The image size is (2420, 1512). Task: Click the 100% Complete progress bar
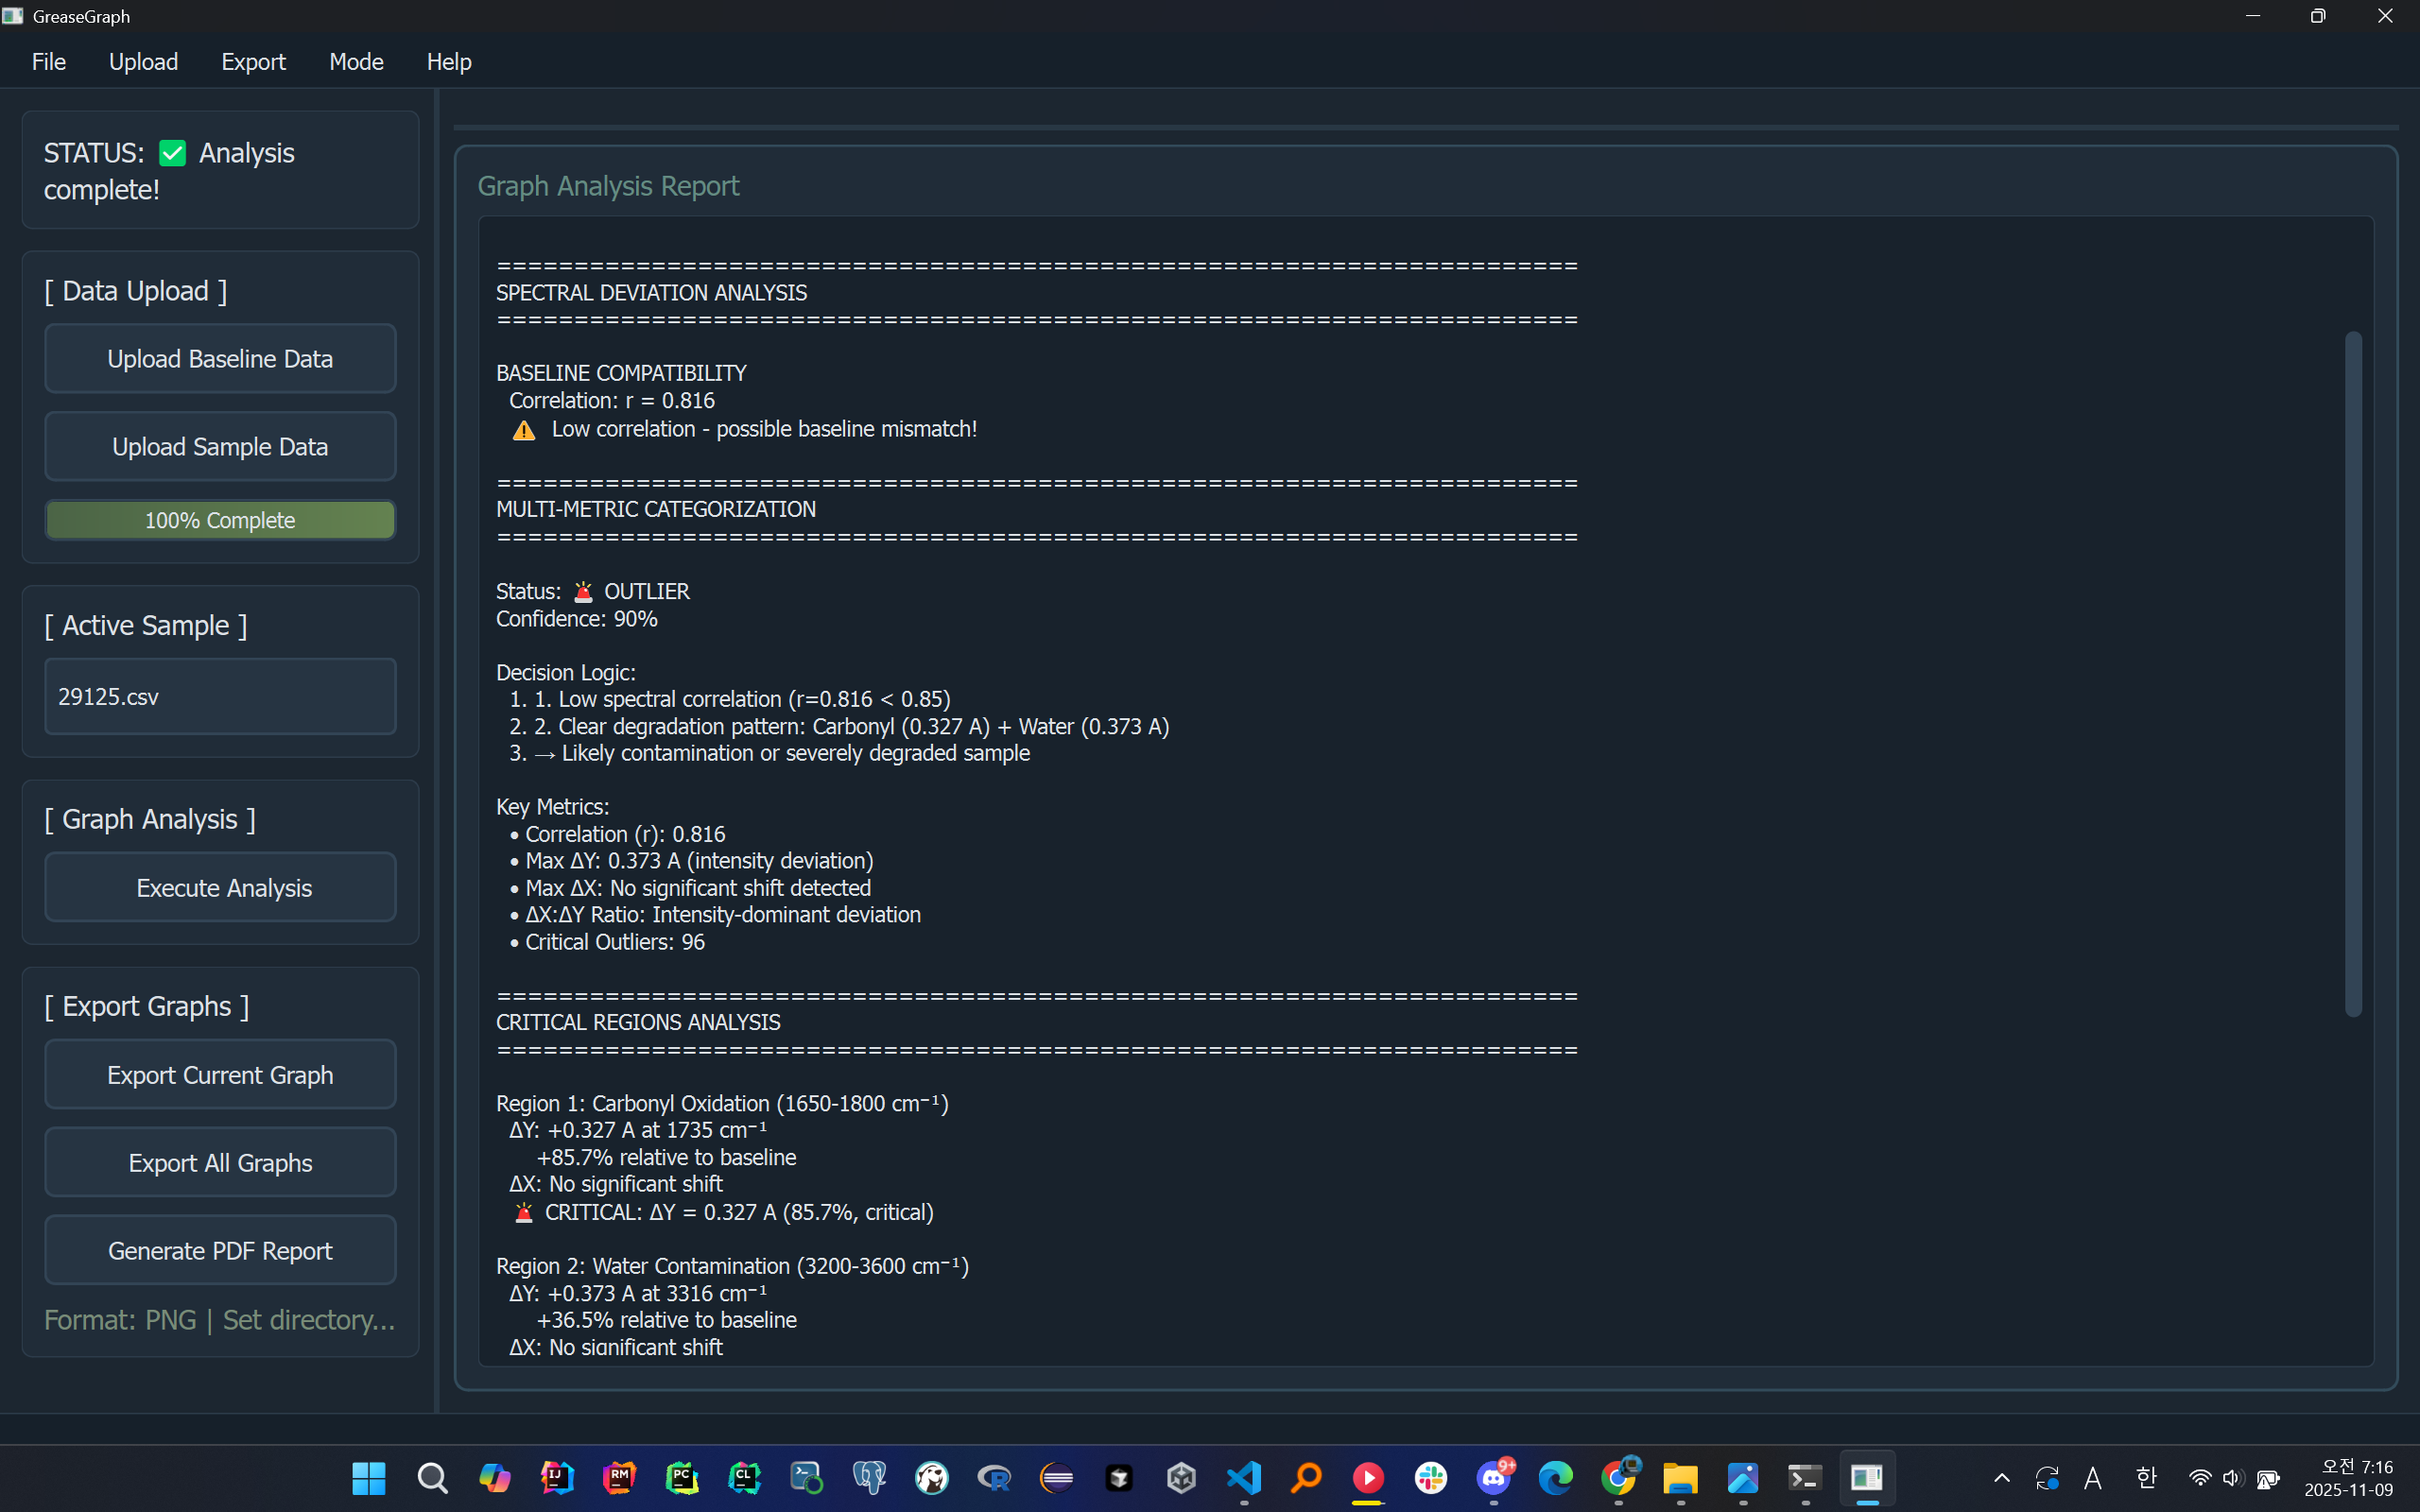220,520
